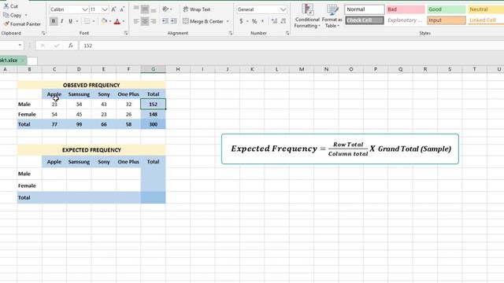Open the Format as Table gallery
The image size is (504, 283).
(x=332, y=16)
